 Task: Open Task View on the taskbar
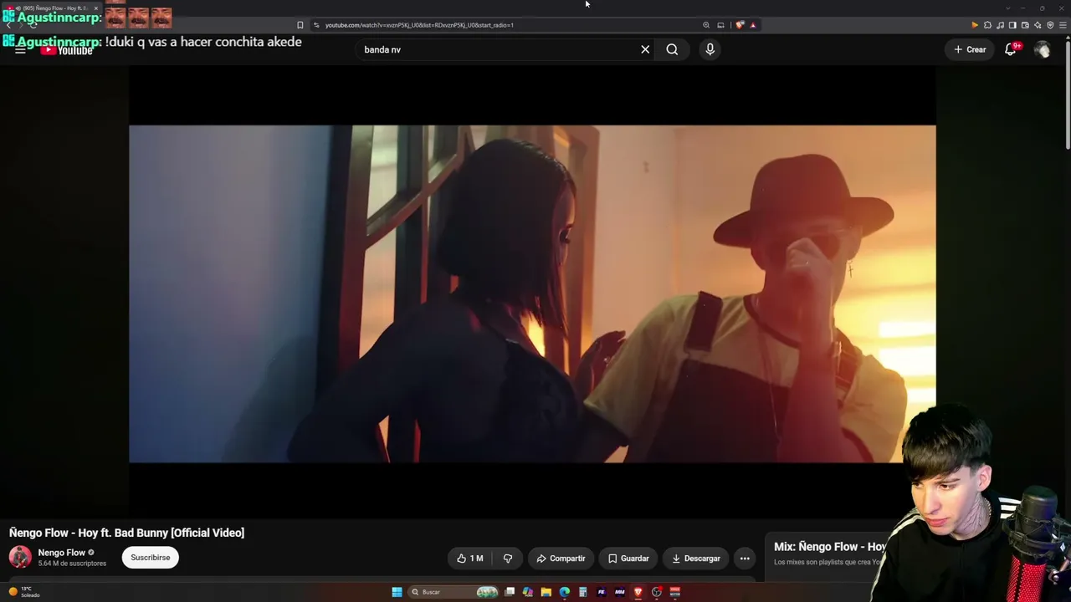pyautogui.click(x=510, y=592)
